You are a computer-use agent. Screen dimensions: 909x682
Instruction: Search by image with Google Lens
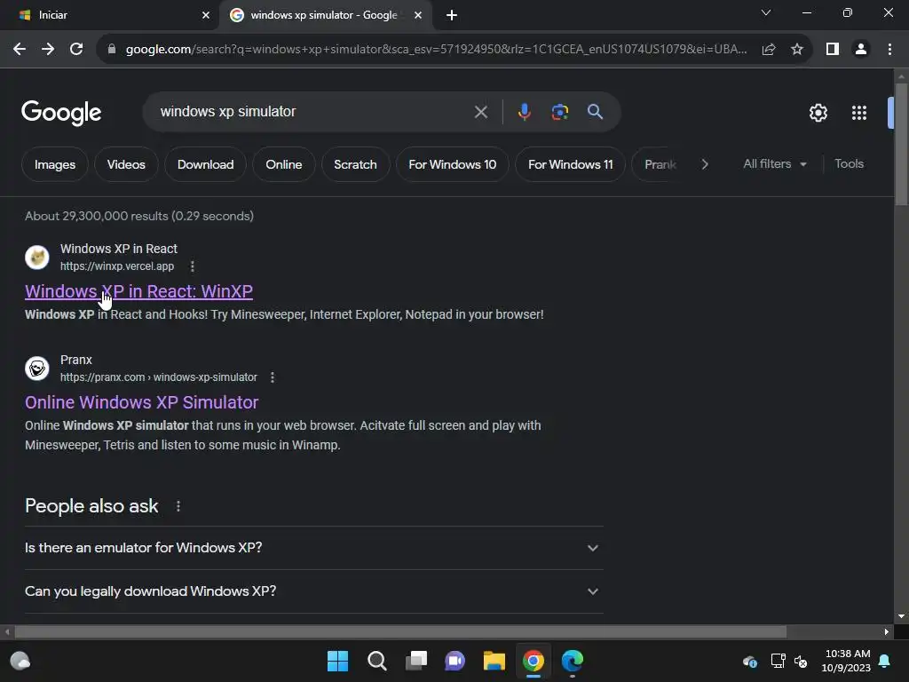[559, 112]
